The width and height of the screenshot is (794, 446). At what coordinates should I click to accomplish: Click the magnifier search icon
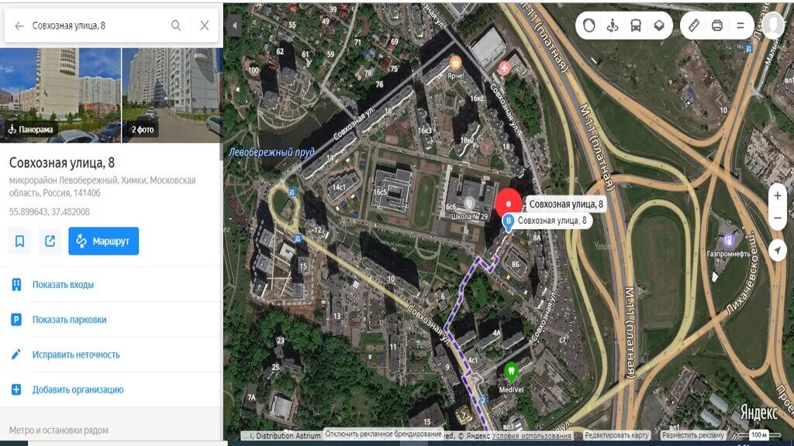pyautogui.click(x=176, y=26)
